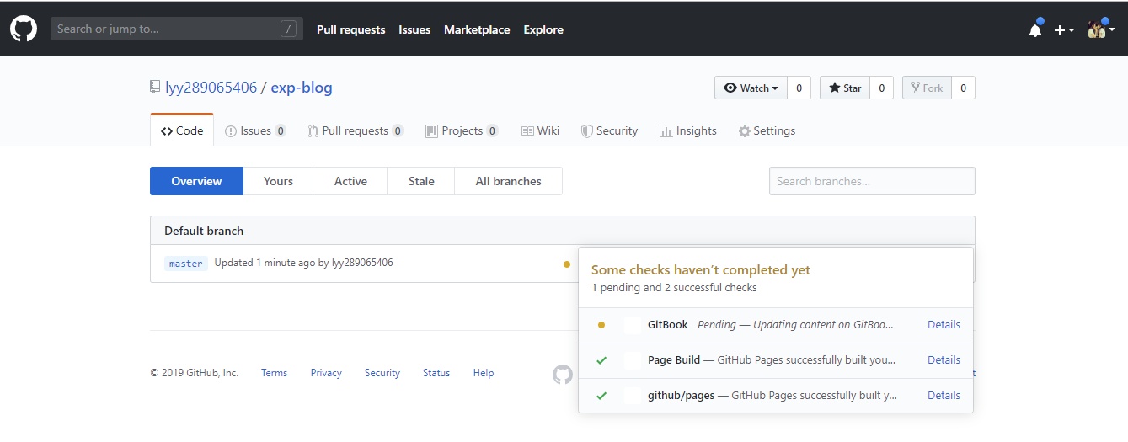
Task: Show the Stale branches view
Action: [421, 181]
